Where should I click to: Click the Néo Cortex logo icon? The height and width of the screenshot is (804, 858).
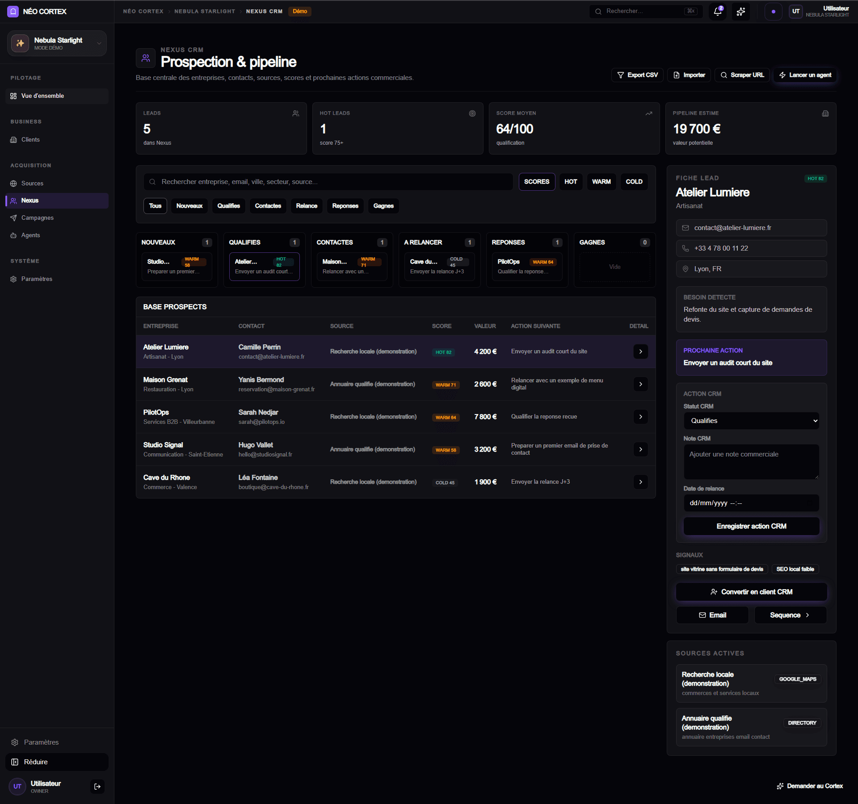[13, 12]
